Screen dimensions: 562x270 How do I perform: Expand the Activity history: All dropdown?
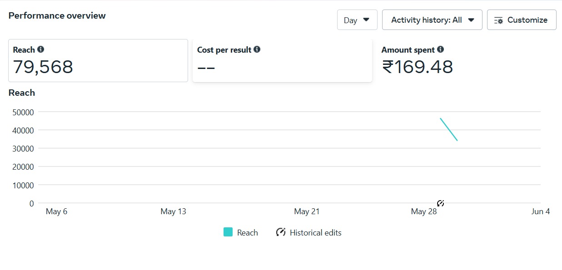432,20
